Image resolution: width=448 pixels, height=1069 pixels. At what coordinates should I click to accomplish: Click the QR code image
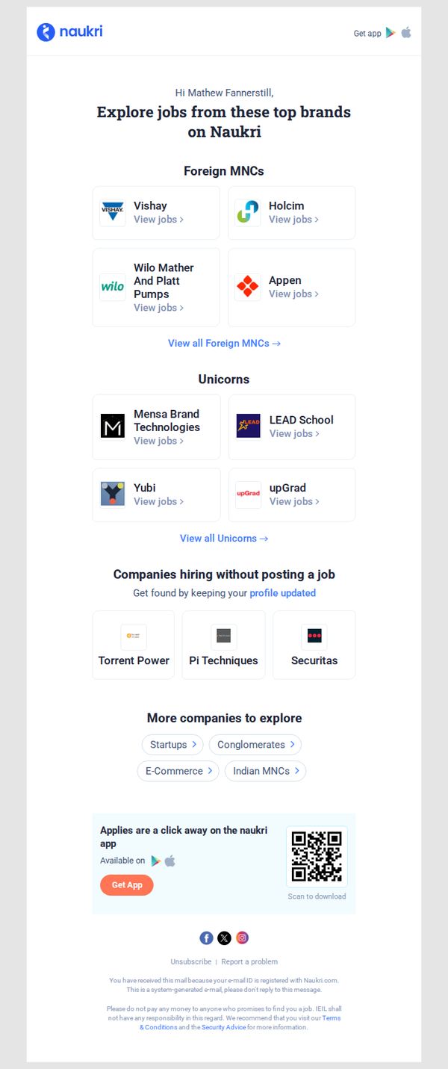317,857
